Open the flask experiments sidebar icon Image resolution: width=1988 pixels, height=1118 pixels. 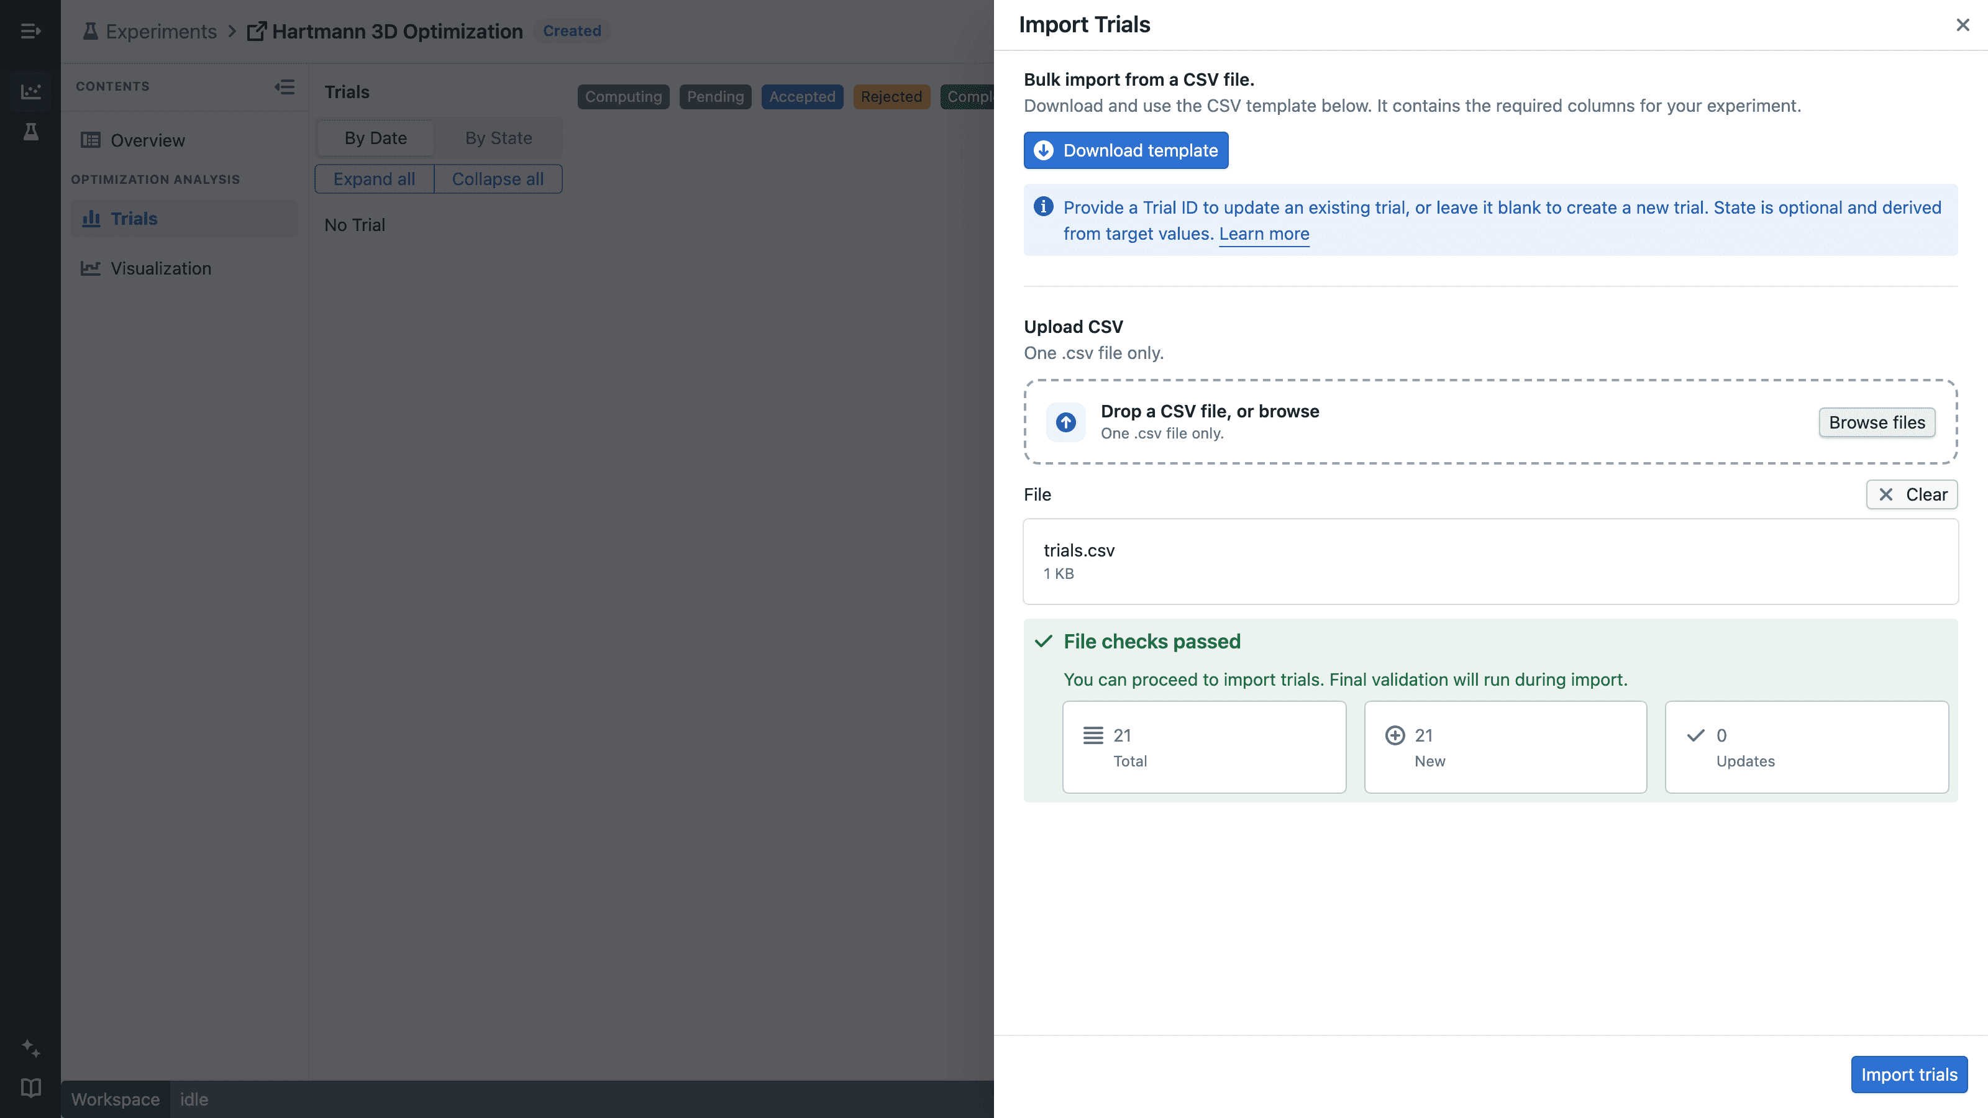click(30, 132)
